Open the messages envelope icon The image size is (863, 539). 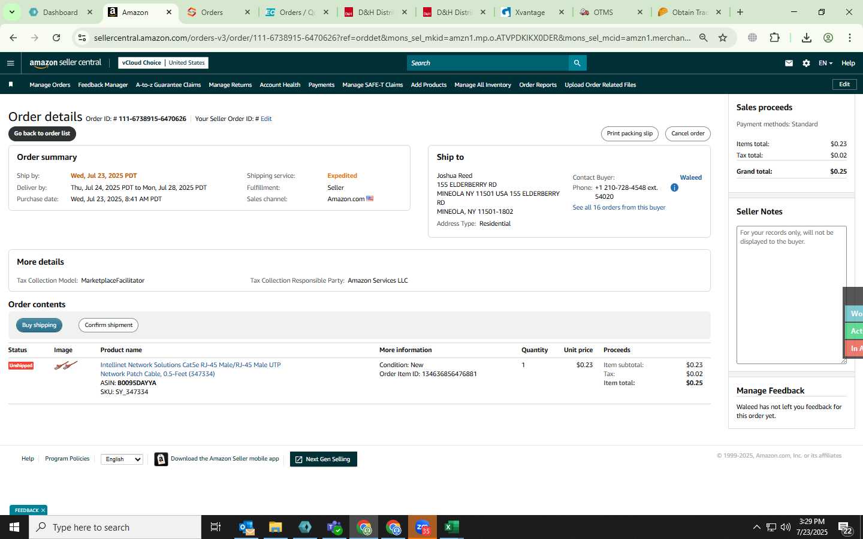point(789,63)
